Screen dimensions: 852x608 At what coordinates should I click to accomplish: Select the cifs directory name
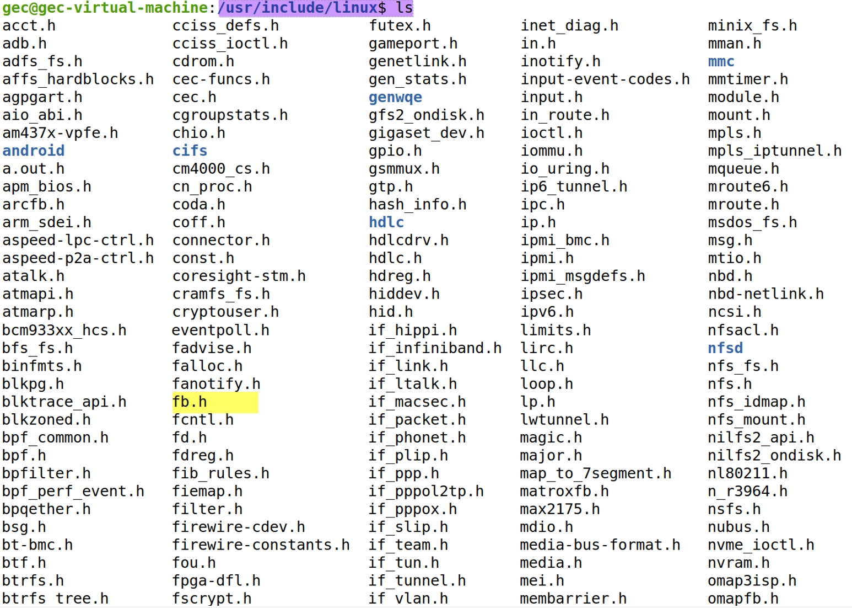[190, 151]
